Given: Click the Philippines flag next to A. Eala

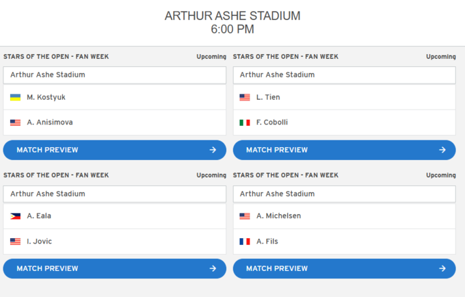Looking at the screenshot, I should (16, 216).
